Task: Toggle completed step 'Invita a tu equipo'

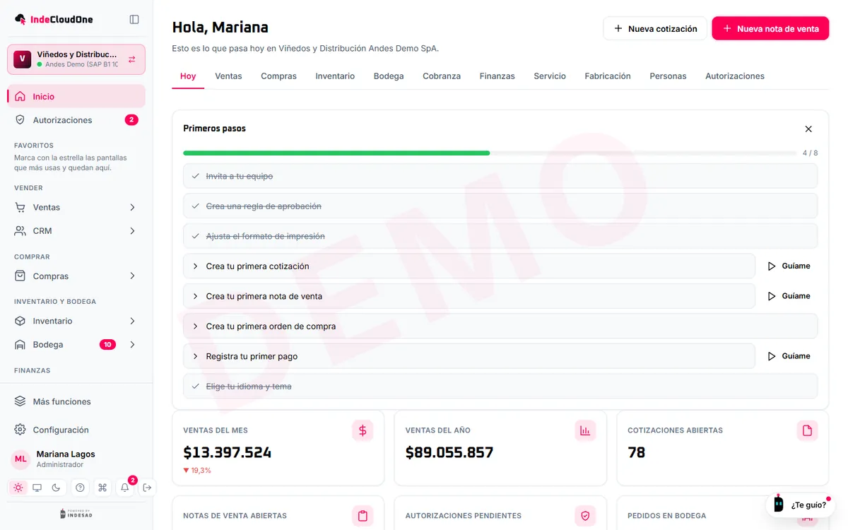Action: 500,176
